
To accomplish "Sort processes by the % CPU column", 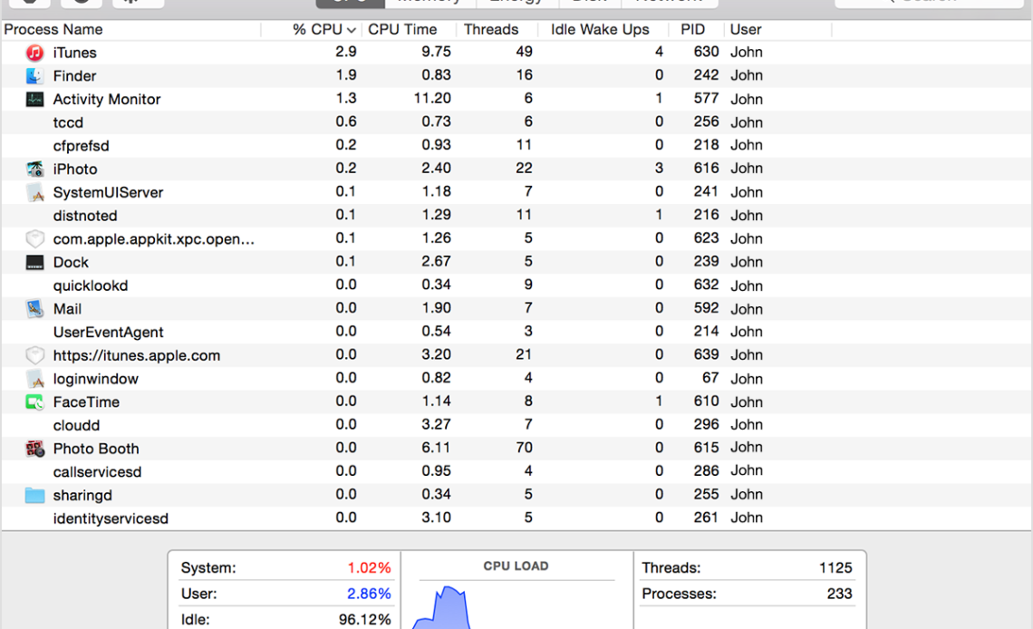I will 324,30.
